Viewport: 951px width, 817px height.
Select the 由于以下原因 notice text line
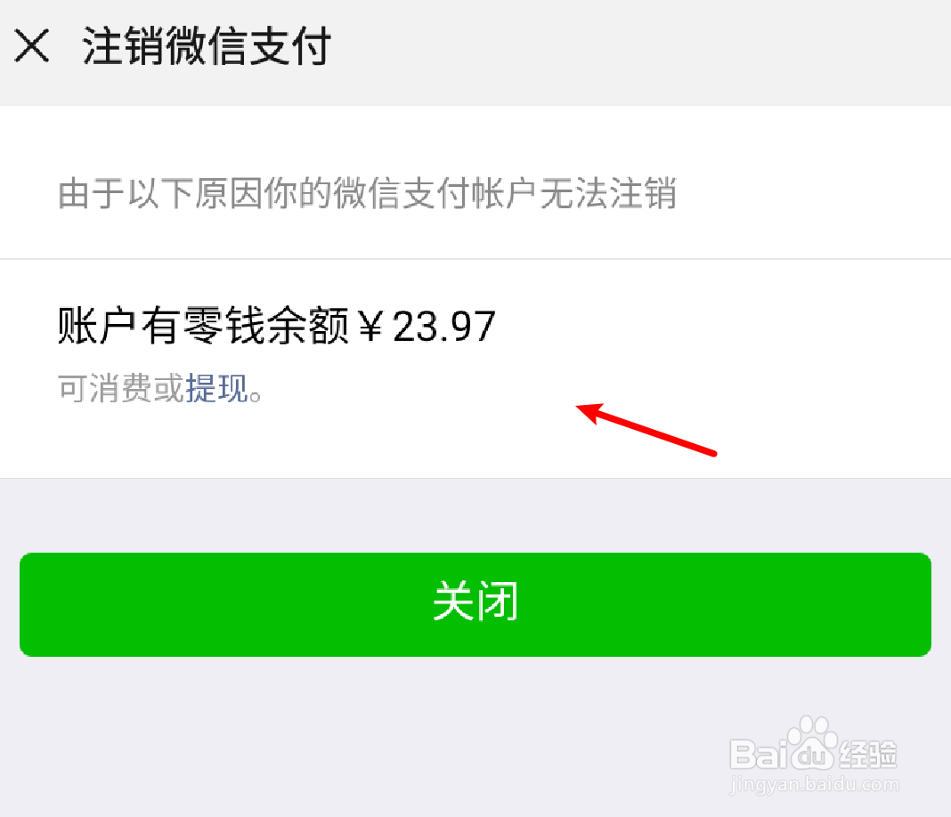click(368, 193)
